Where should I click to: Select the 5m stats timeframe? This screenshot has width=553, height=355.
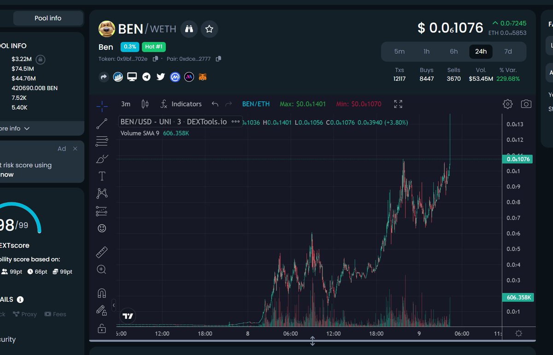[400, 52]
